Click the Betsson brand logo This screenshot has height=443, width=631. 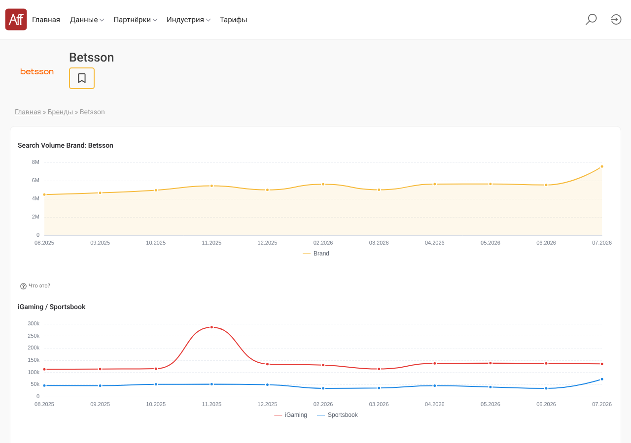click(x=37, y=72)
